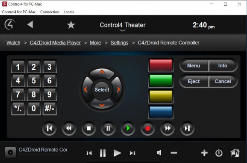
Task: Open the Settings breadcrumb link
Action: [119, 43]
